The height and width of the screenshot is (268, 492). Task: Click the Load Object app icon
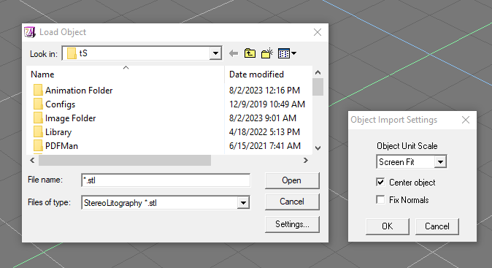coord(30,32)
